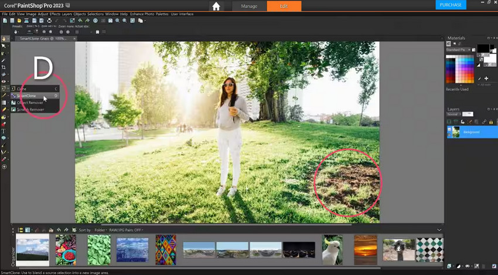Click the zoom percent input field

tap(29, 32)
